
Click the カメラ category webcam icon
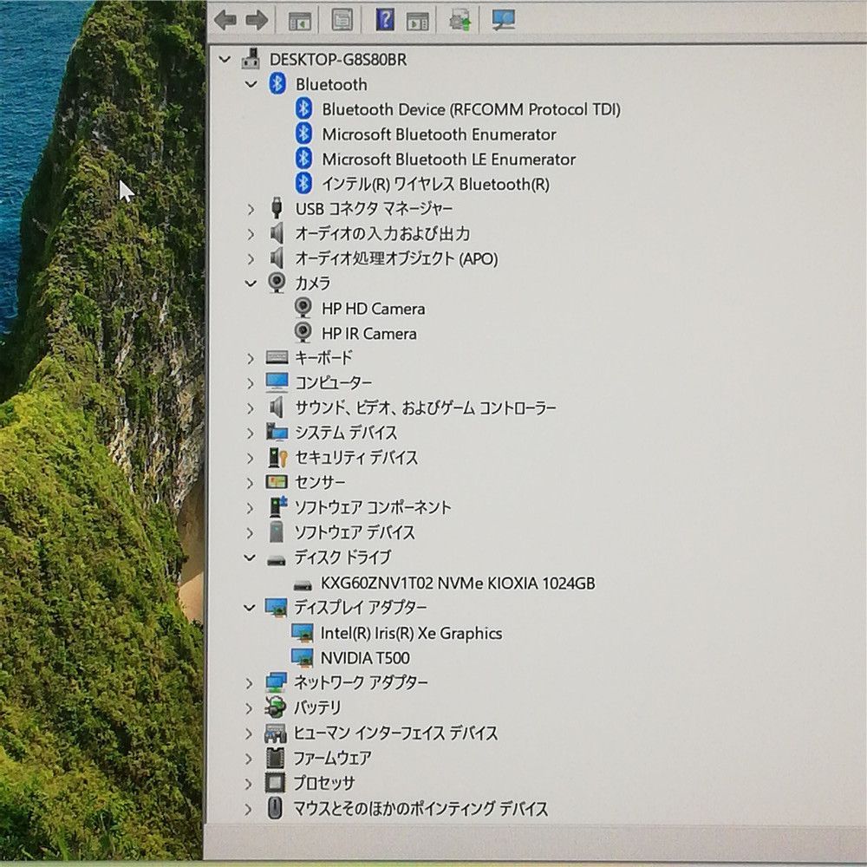pyautogui.click(x=277, y=283)
